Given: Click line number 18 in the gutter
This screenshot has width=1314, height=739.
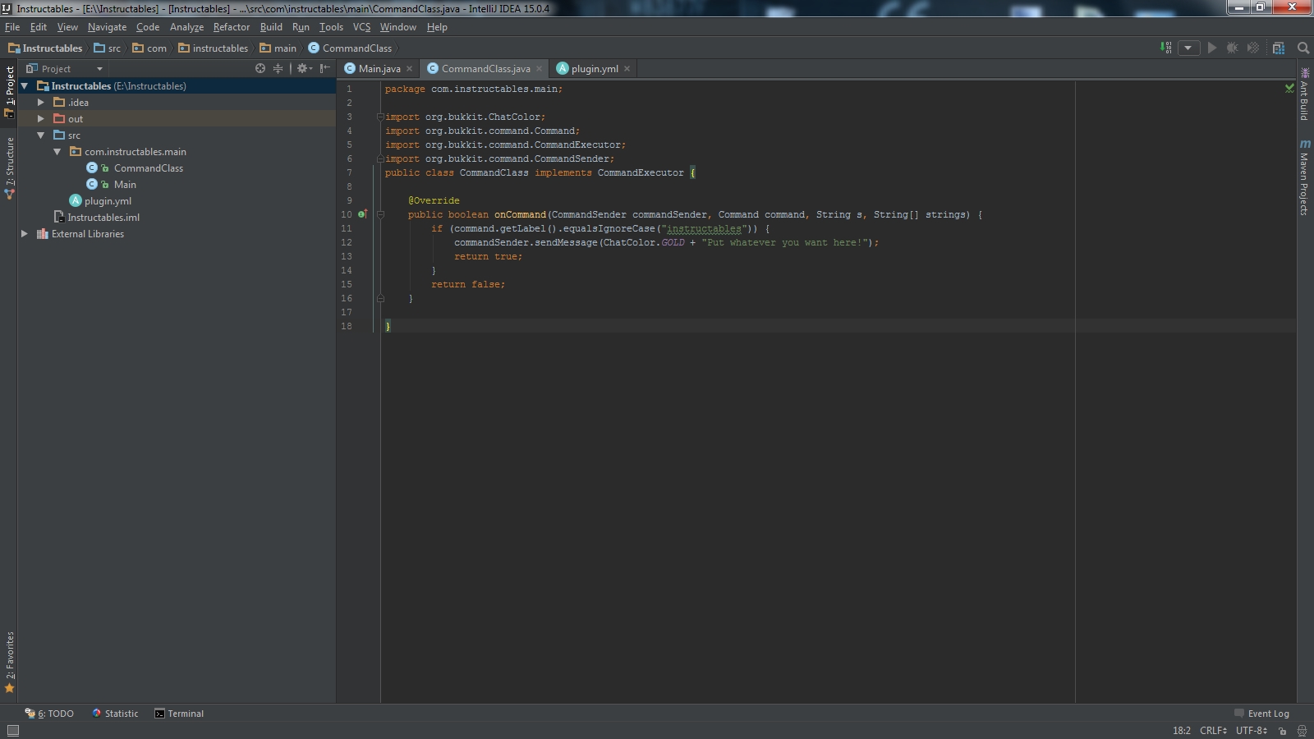Looking at the screenshot, I should coord(347,326).
